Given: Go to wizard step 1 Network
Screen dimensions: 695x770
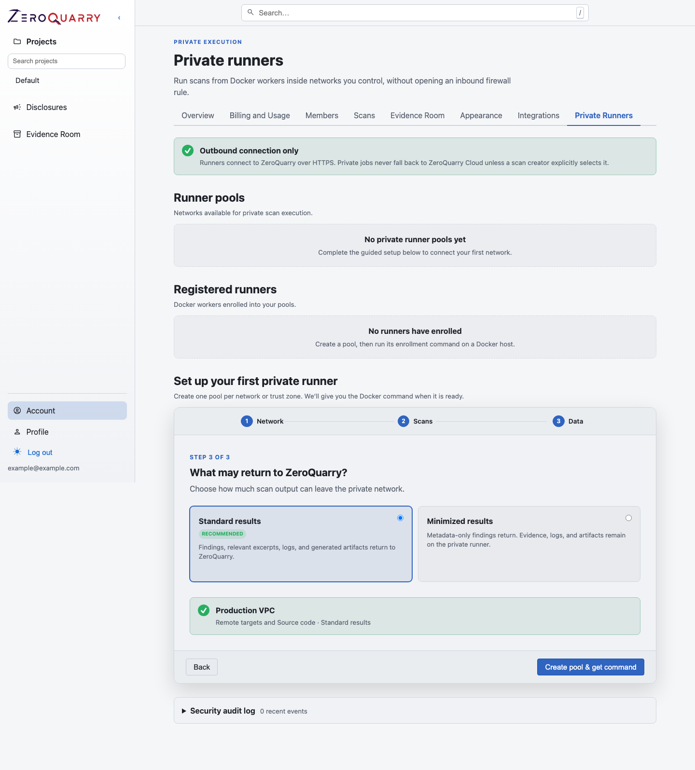Looking at the screenshot, I should point(262,421).
